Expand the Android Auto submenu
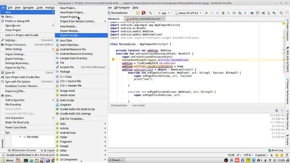Viewport: 290px width, 163px height. pos(82,133)
